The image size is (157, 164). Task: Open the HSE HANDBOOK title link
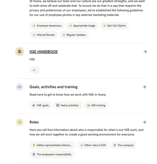point(44,52)
